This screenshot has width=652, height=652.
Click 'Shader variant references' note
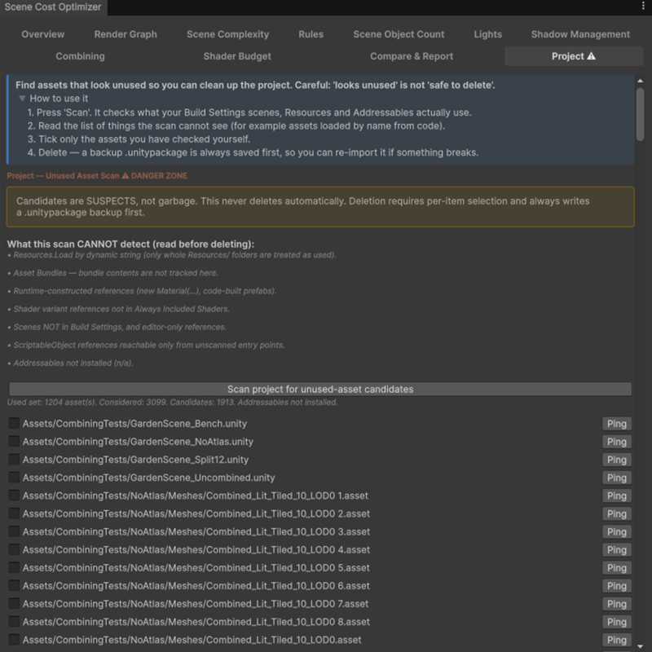point(118,309)
